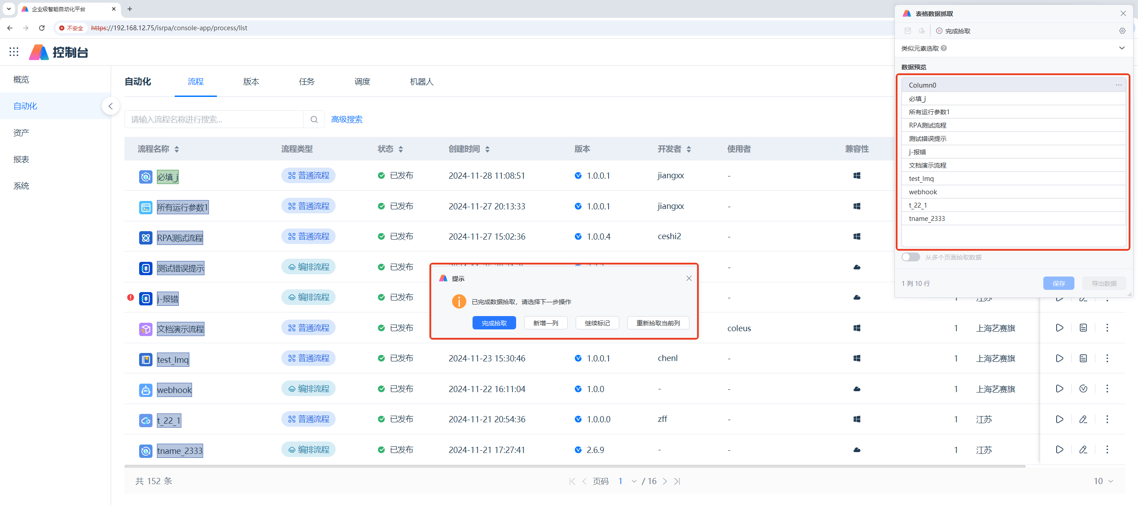
Task: Click the 新增一列 button
Action: coord(546,323)
